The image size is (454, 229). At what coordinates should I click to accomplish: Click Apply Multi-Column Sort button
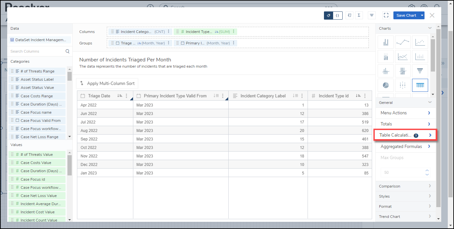point(107,84)
